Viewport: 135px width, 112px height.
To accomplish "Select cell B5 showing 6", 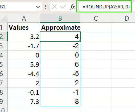I will pos(60,64).
